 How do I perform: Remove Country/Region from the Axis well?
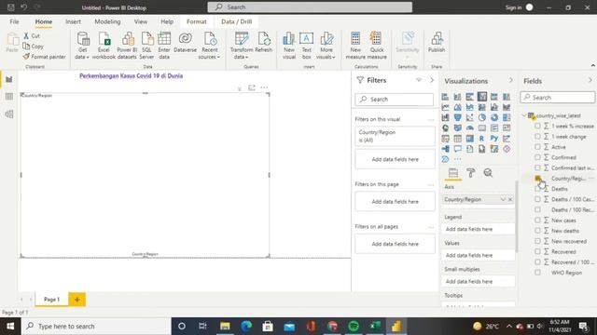pos(510,199)
